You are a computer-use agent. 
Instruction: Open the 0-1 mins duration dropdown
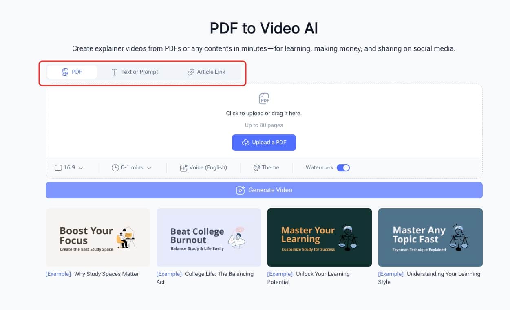(132, 168)
